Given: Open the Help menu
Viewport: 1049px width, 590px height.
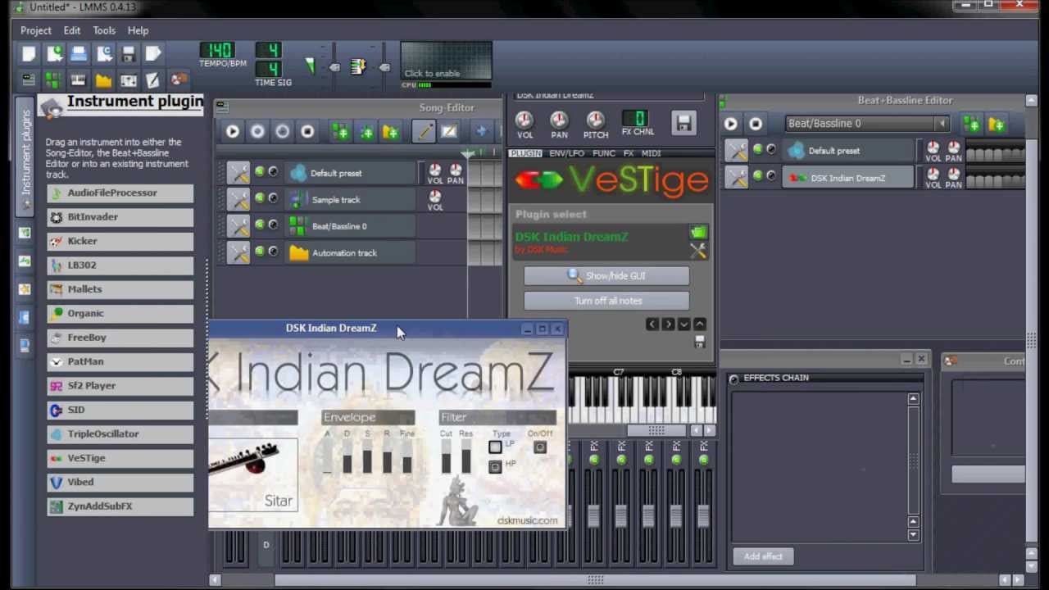Looking at the screenshot, I should tap(138, 30).
